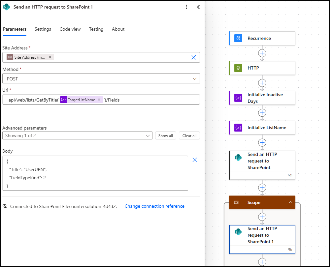Viewport: 330px width, 267px height.
Task: Click the SharePoint icon beside the panel title
Action: coord(6,7)
